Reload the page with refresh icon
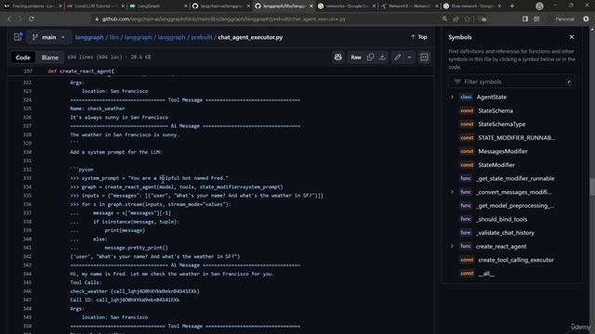This screenshot has width=595, height=334. 32,19
